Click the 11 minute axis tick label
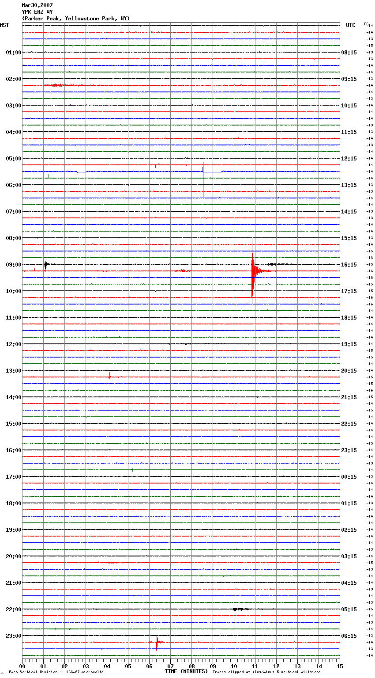Screen dimensions: 375x678 coord(255,667)
